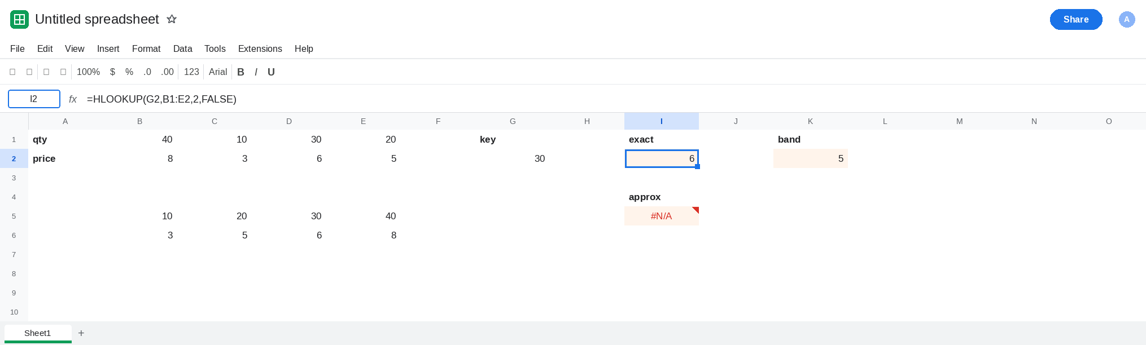
Task: Click the green Sheets logo icon
Action: 19,19
